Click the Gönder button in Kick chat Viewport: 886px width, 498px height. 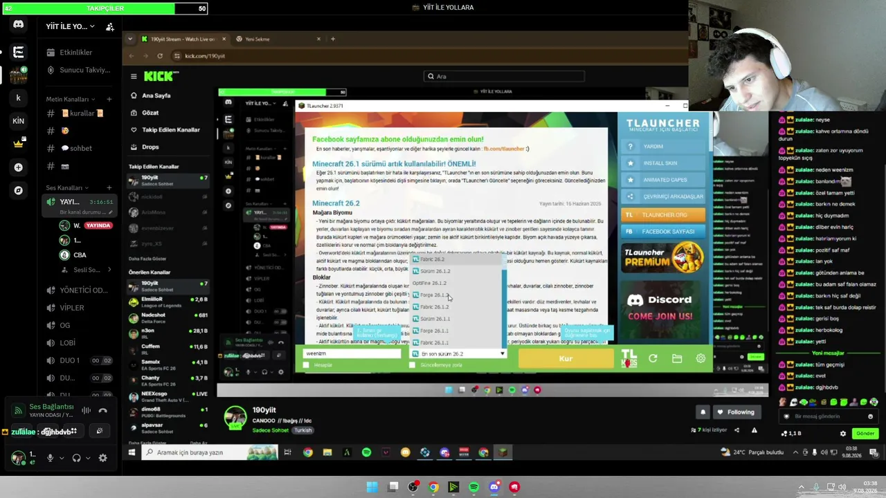click(865, 434)
